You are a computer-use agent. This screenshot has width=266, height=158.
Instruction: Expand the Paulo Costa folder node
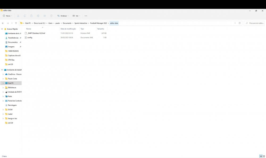[3, 78]
